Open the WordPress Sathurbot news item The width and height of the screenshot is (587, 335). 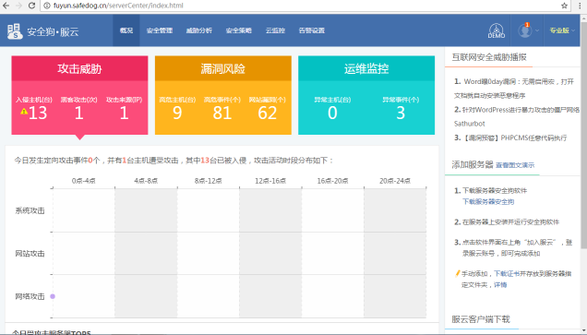(517, 116)
